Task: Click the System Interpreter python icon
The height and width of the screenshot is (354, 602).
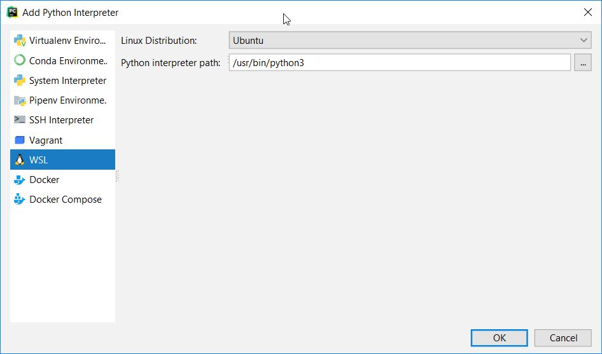Action: (x=20, y=80)
